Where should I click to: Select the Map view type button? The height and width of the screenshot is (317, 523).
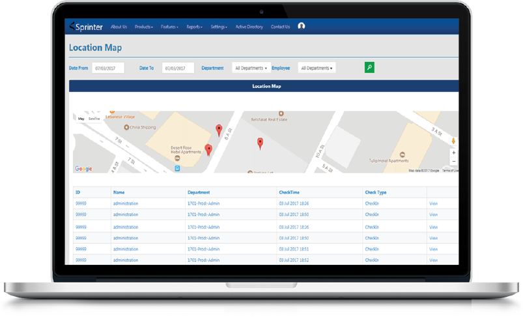[81, 119]
